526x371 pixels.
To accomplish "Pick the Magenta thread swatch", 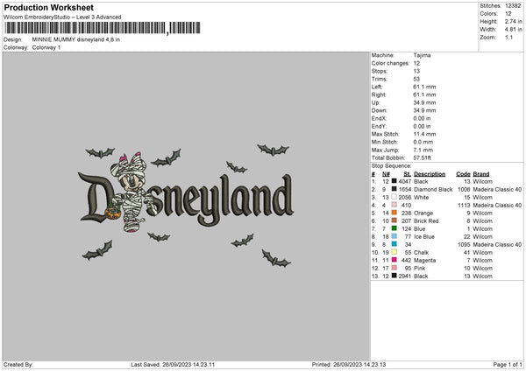I will coord(394,260).
